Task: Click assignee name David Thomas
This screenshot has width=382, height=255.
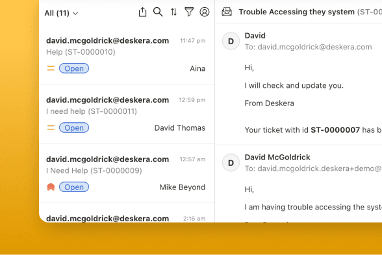Action: pyautogui.click(x=180, y=128)
